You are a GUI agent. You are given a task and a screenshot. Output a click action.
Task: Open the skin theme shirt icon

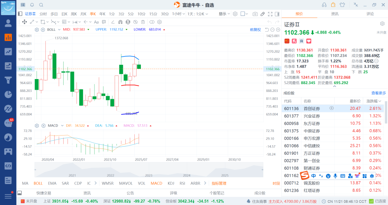click(x=342, y=5)
